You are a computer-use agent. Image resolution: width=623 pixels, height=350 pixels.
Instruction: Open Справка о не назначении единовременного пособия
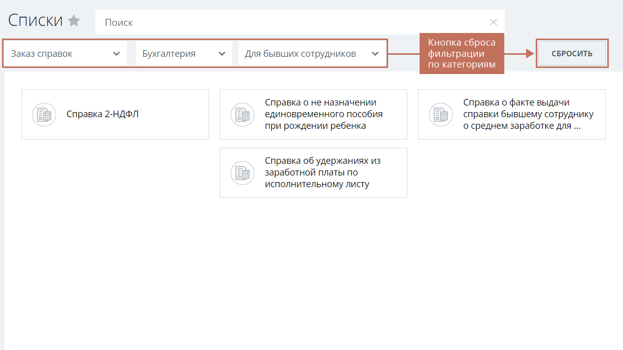click(x=324, y=115)
